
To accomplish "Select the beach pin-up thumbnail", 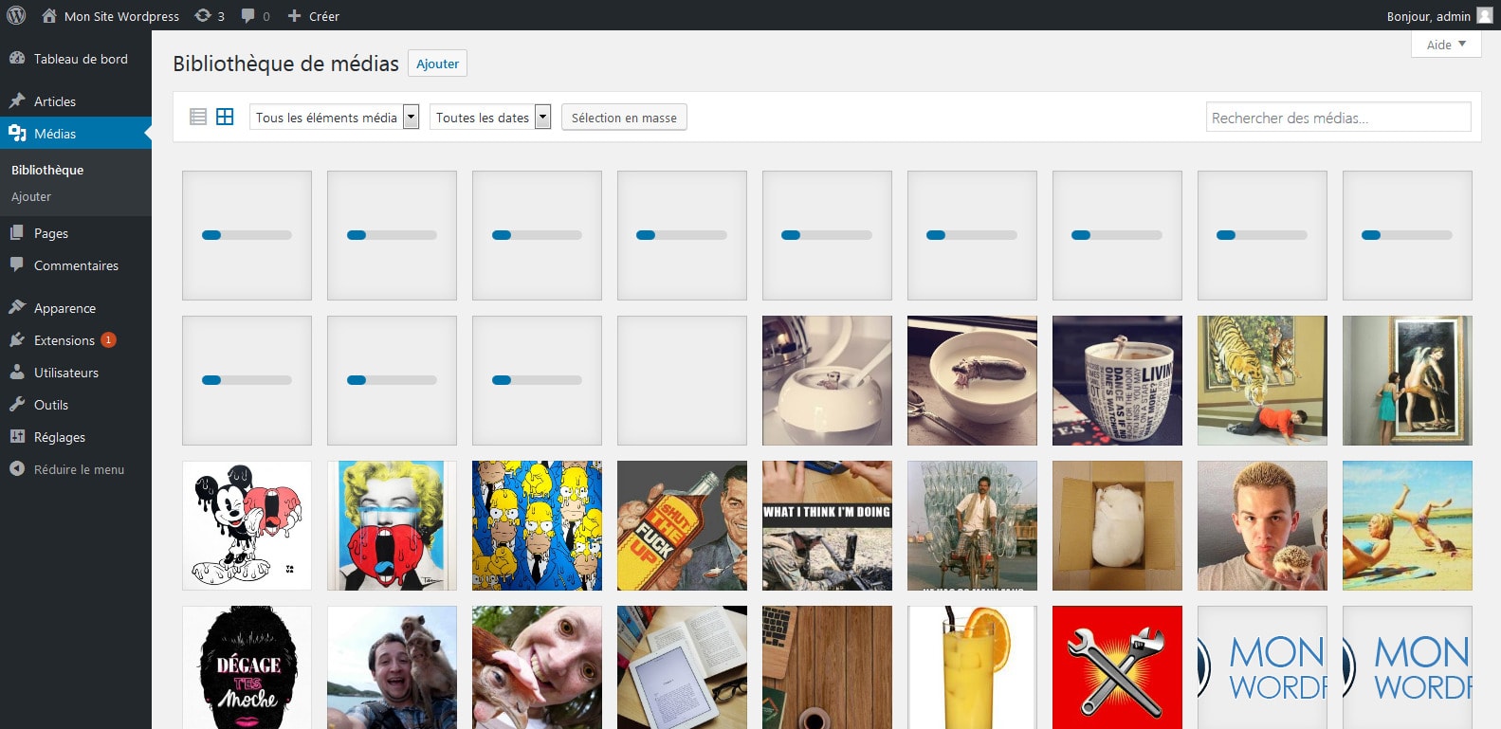I will (x=1407, y=525).
